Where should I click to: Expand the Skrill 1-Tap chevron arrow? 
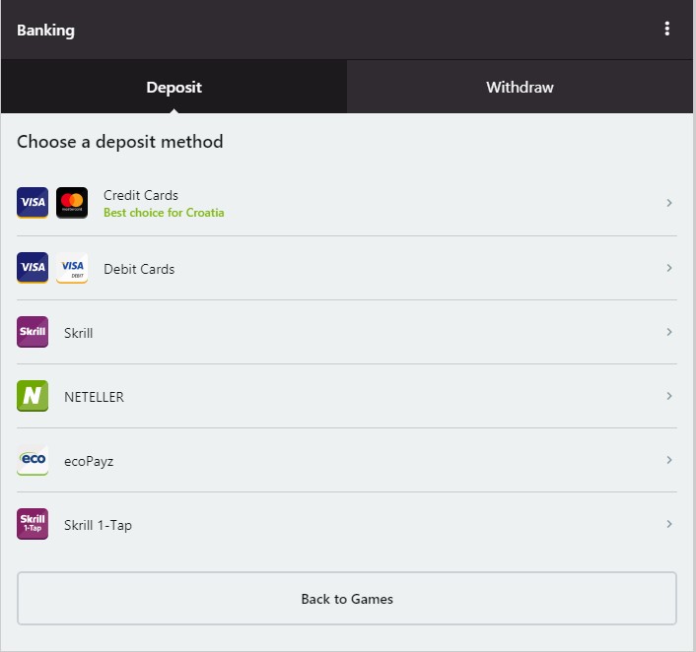[x=669, y=524]
